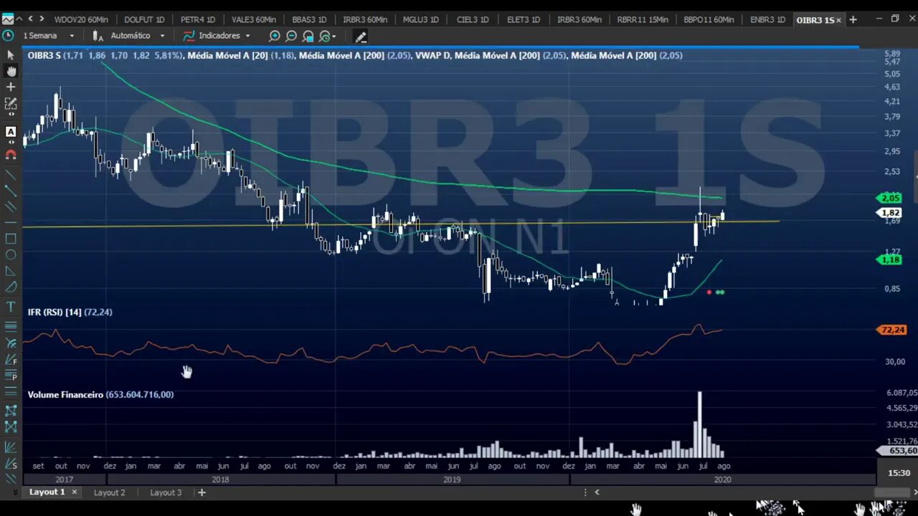This screenshot has width=918, height=516.
Task: Click the chart window icon at top-left
Action: click(8, 19)
